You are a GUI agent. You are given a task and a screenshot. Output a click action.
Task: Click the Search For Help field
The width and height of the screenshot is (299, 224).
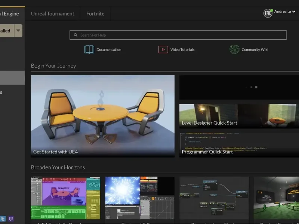[x=178, y=35]
